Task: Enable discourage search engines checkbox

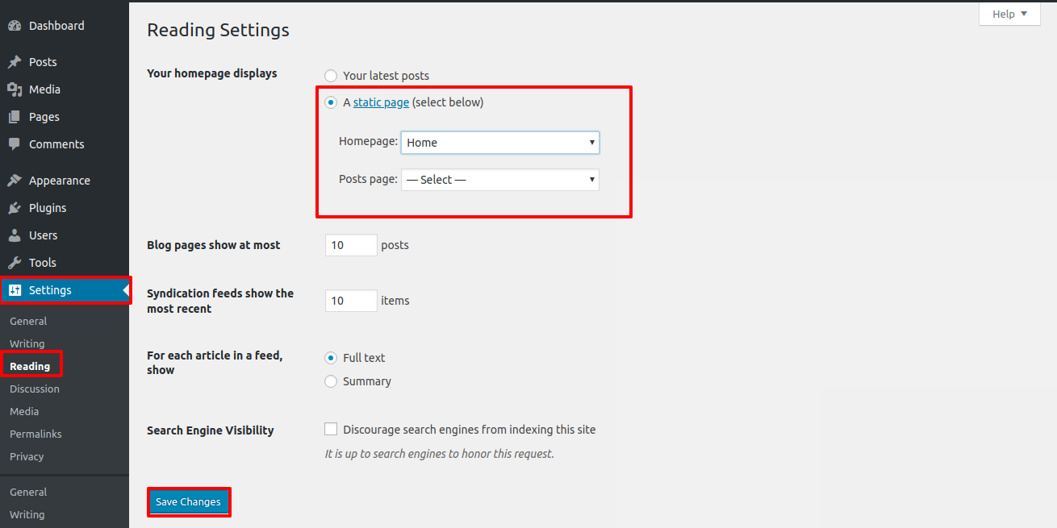Action: 331,430
